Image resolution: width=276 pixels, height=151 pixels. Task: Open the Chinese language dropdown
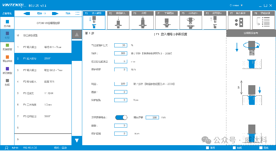tap(236, 6)
